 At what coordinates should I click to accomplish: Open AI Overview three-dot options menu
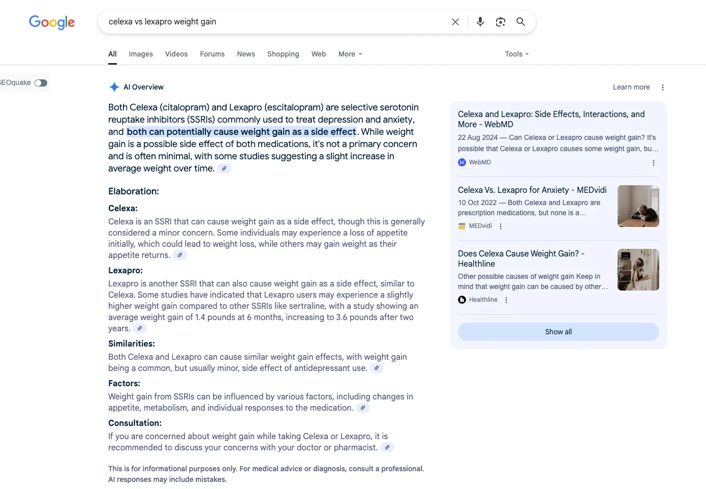(x=662, y=88)
